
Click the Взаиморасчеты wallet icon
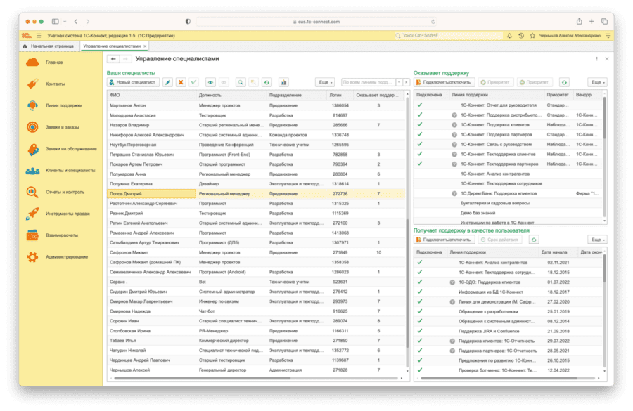(32, 235)
